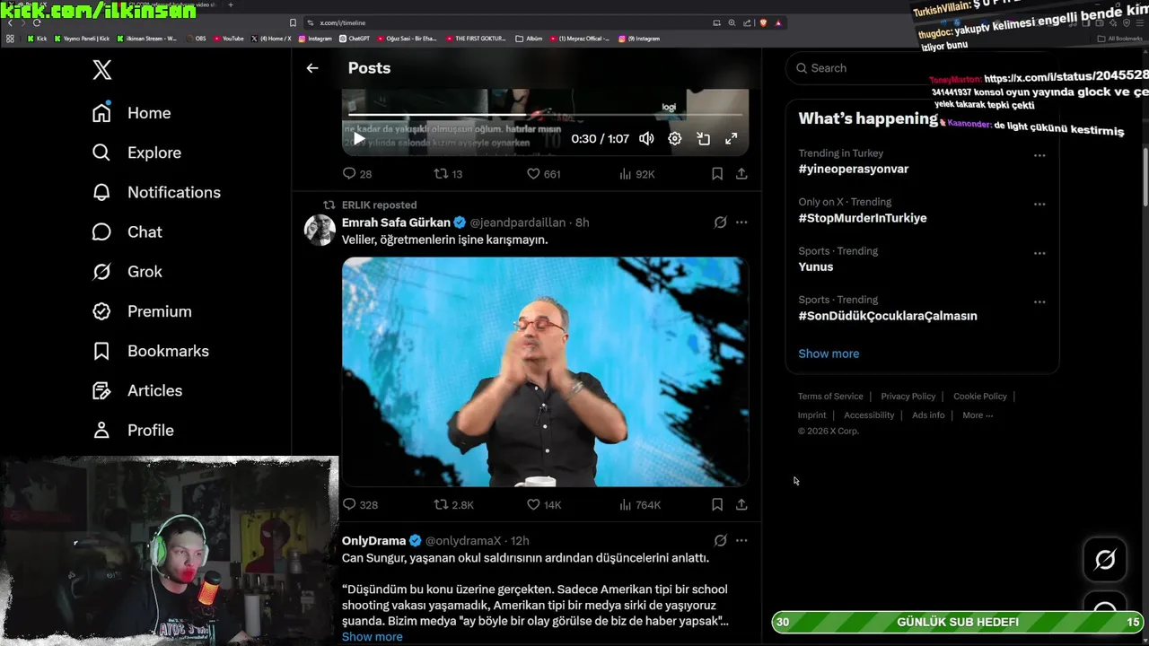Like the post with 14K likes
Screen dimensions: 1149x646
[x=544, y=505]
